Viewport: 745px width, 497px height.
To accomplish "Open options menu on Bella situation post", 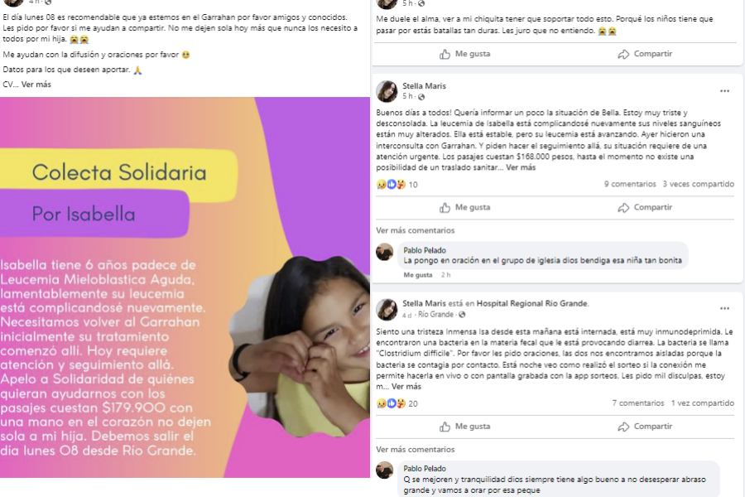I will click(724, 91).
